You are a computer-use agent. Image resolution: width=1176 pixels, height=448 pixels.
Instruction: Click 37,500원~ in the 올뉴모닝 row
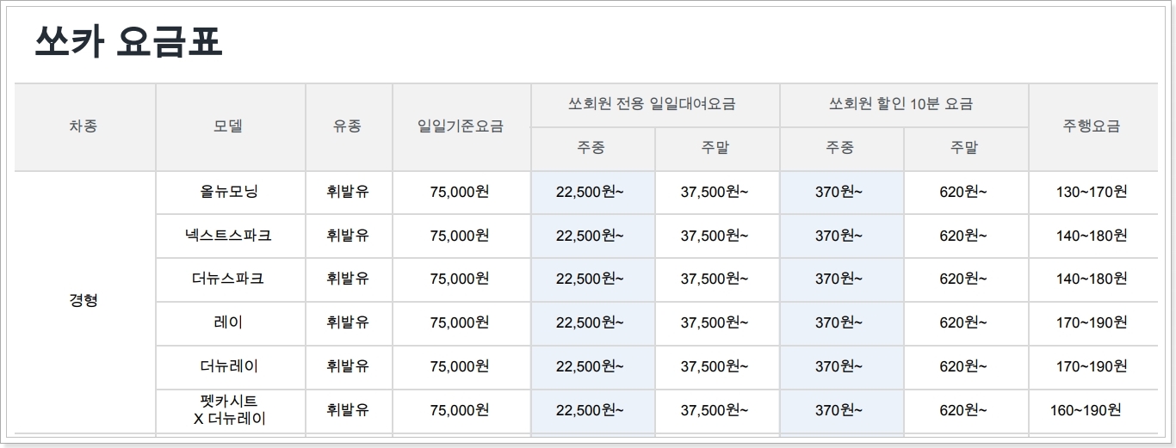pyautogui.click(x=715, y=192)
